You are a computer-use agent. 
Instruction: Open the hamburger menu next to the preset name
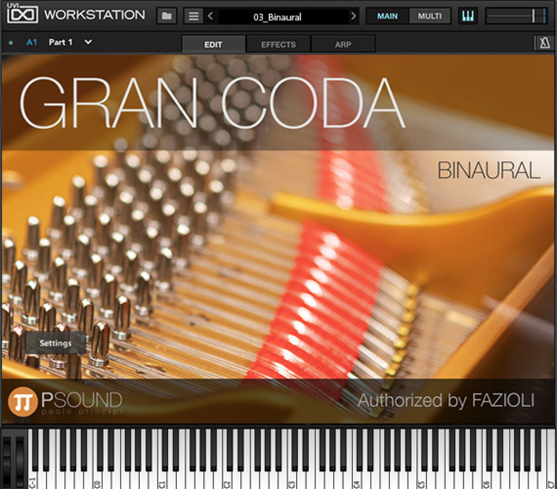pyautogui.click(x=194, y=16)
